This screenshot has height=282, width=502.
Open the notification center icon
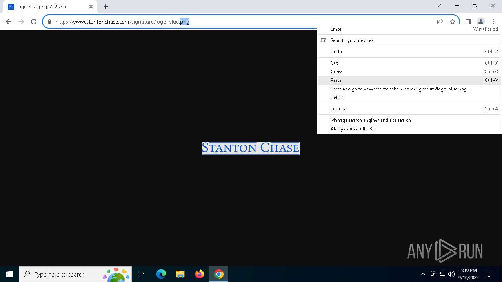coord(489,274)
